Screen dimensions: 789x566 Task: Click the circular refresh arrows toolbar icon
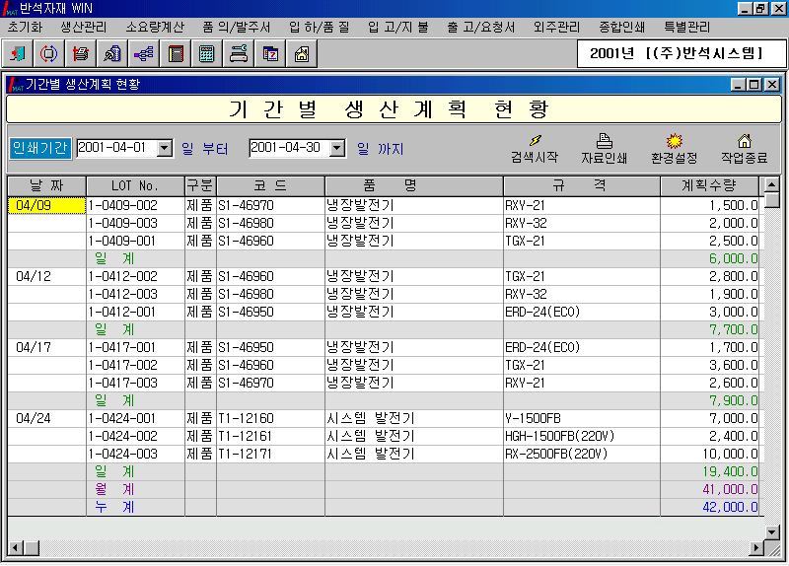click(48, 53)
